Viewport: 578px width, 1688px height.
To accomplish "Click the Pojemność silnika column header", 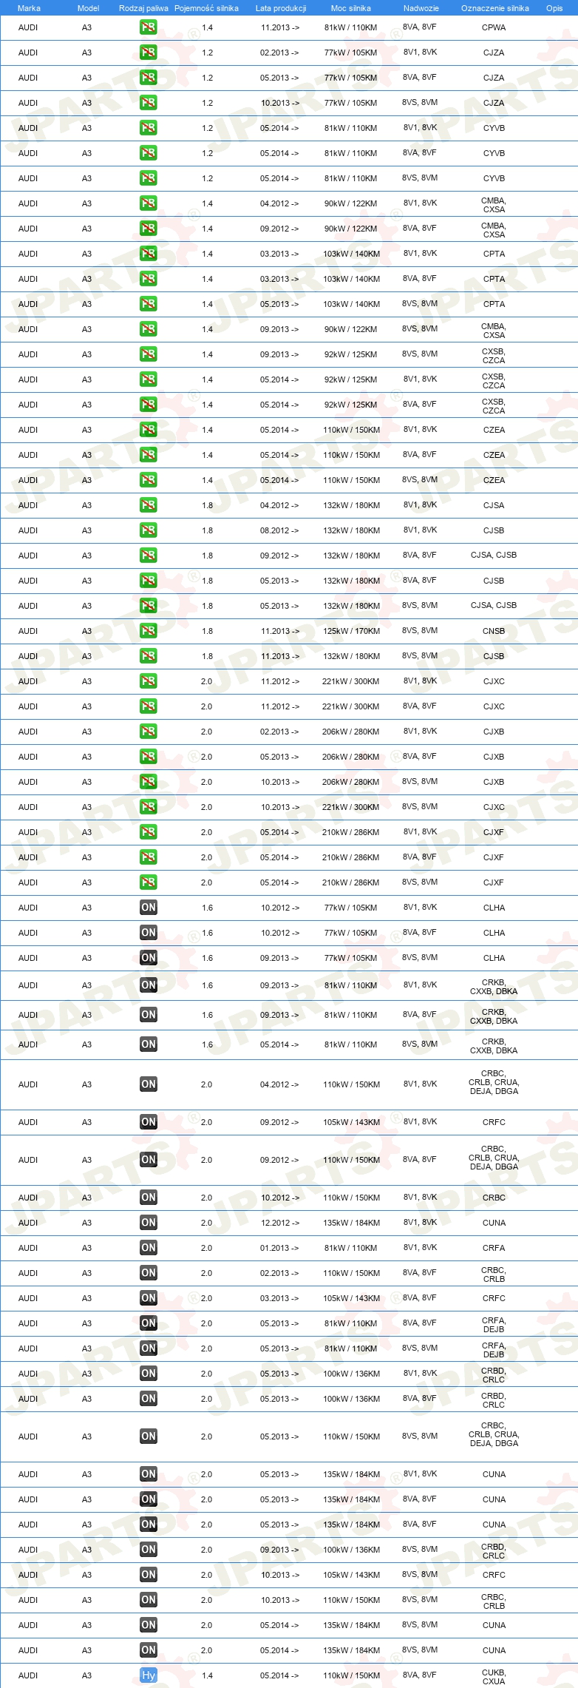I will (206, 8).
